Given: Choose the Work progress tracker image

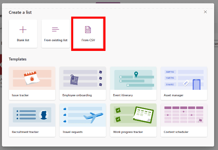Looking at the screenshot, I should (133, 115).
